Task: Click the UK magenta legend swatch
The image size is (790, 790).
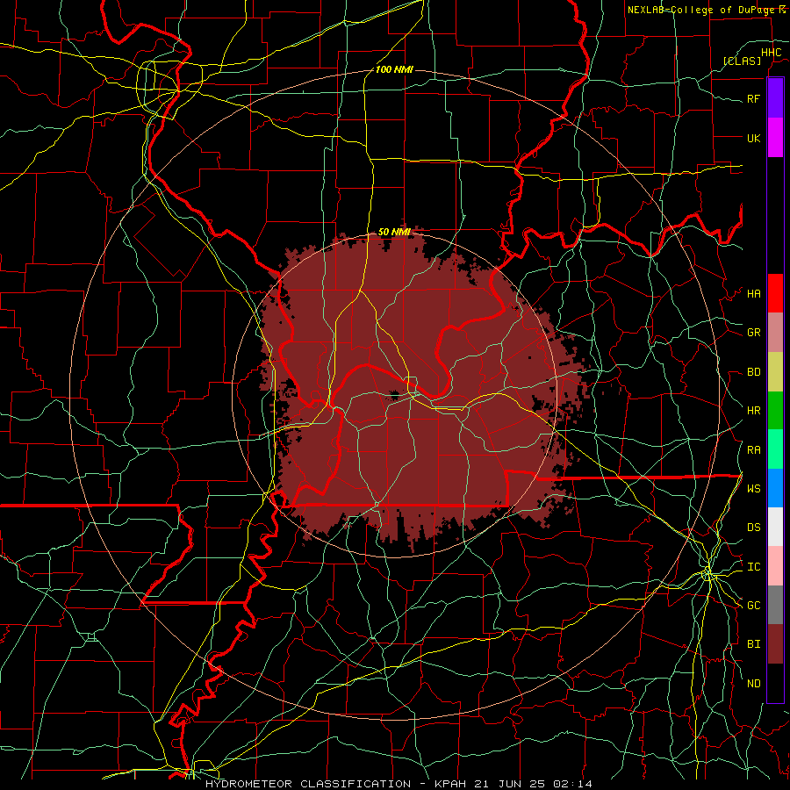Action: pyautogui.click(x=775, y=138)
